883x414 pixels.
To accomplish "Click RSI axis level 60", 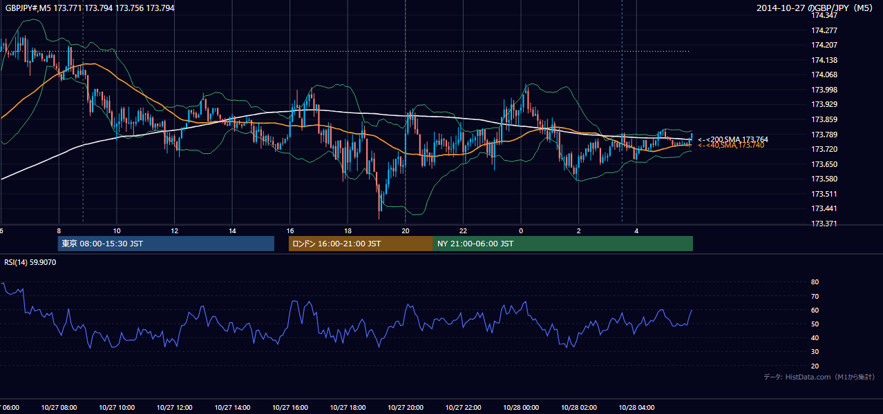I will click(x=815, y=310).
